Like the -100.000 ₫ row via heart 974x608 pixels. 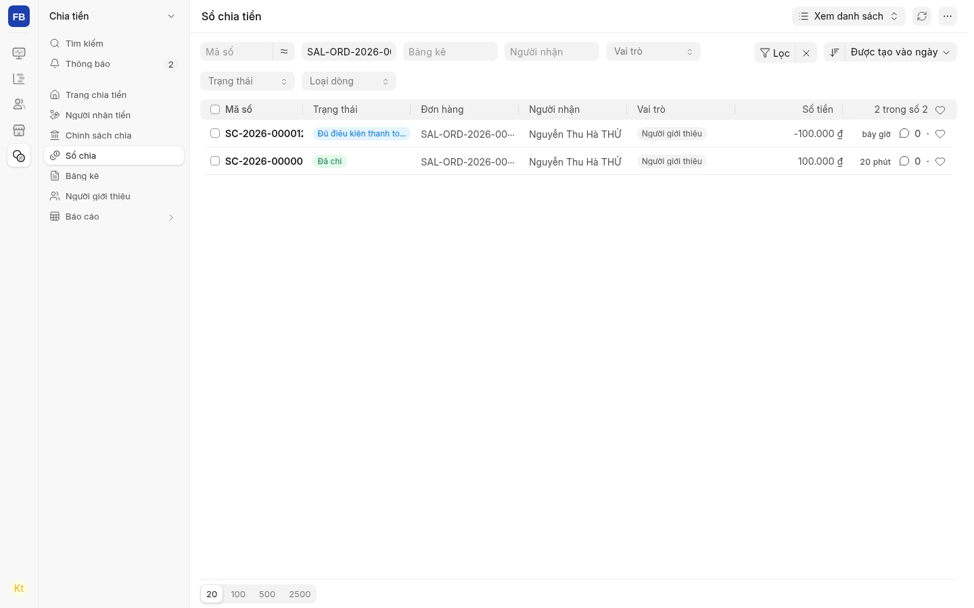[x=940, y=134]
